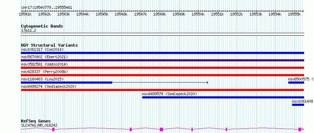The height and width of the screenshot is (133, 314).
Task: Click the 19555k ruler tick label
Action: 294,14
